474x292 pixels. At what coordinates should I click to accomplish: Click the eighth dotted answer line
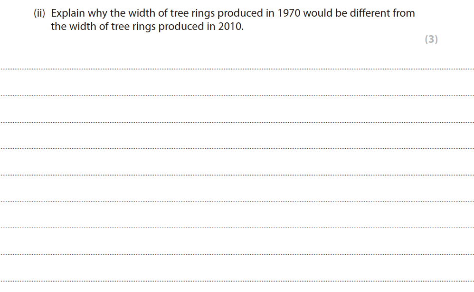point(237,254)
